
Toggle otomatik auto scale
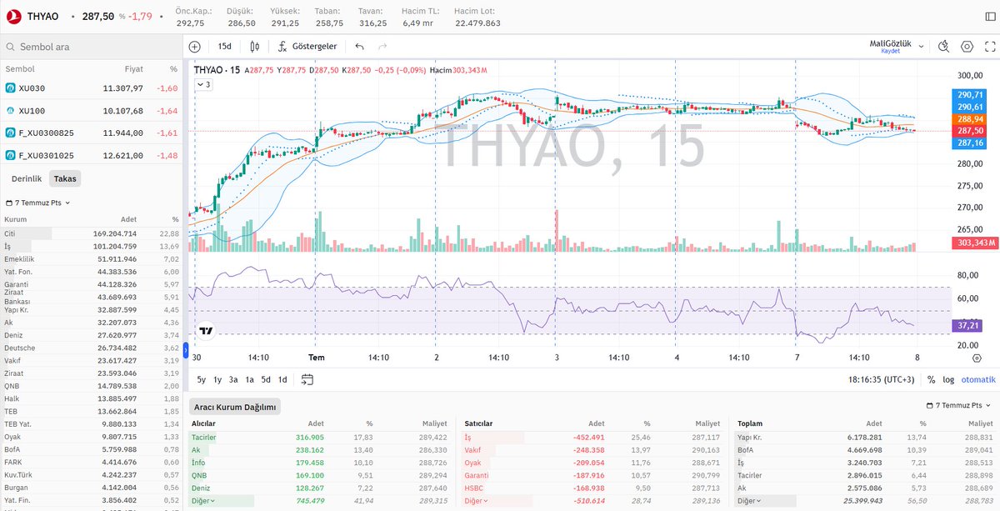click(x=978, y=379)
